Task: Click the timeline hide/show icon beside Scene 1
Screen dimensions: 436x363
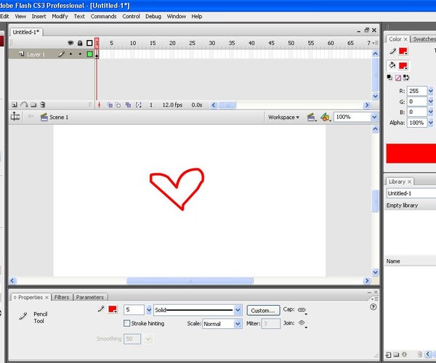Action: coord(15,117)
